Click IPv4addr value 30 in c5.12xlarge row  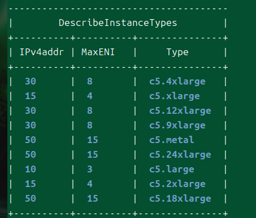31,110
